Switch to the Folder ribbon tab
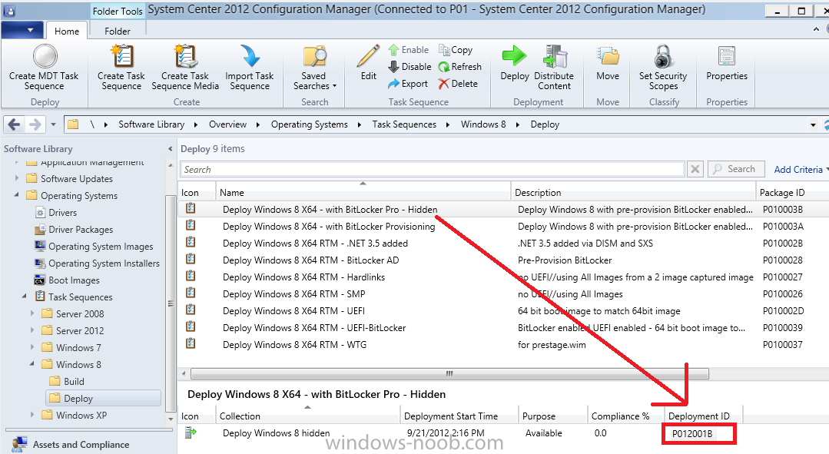The width and height of the screenshot is (829, 454). (x=118, y=31)
